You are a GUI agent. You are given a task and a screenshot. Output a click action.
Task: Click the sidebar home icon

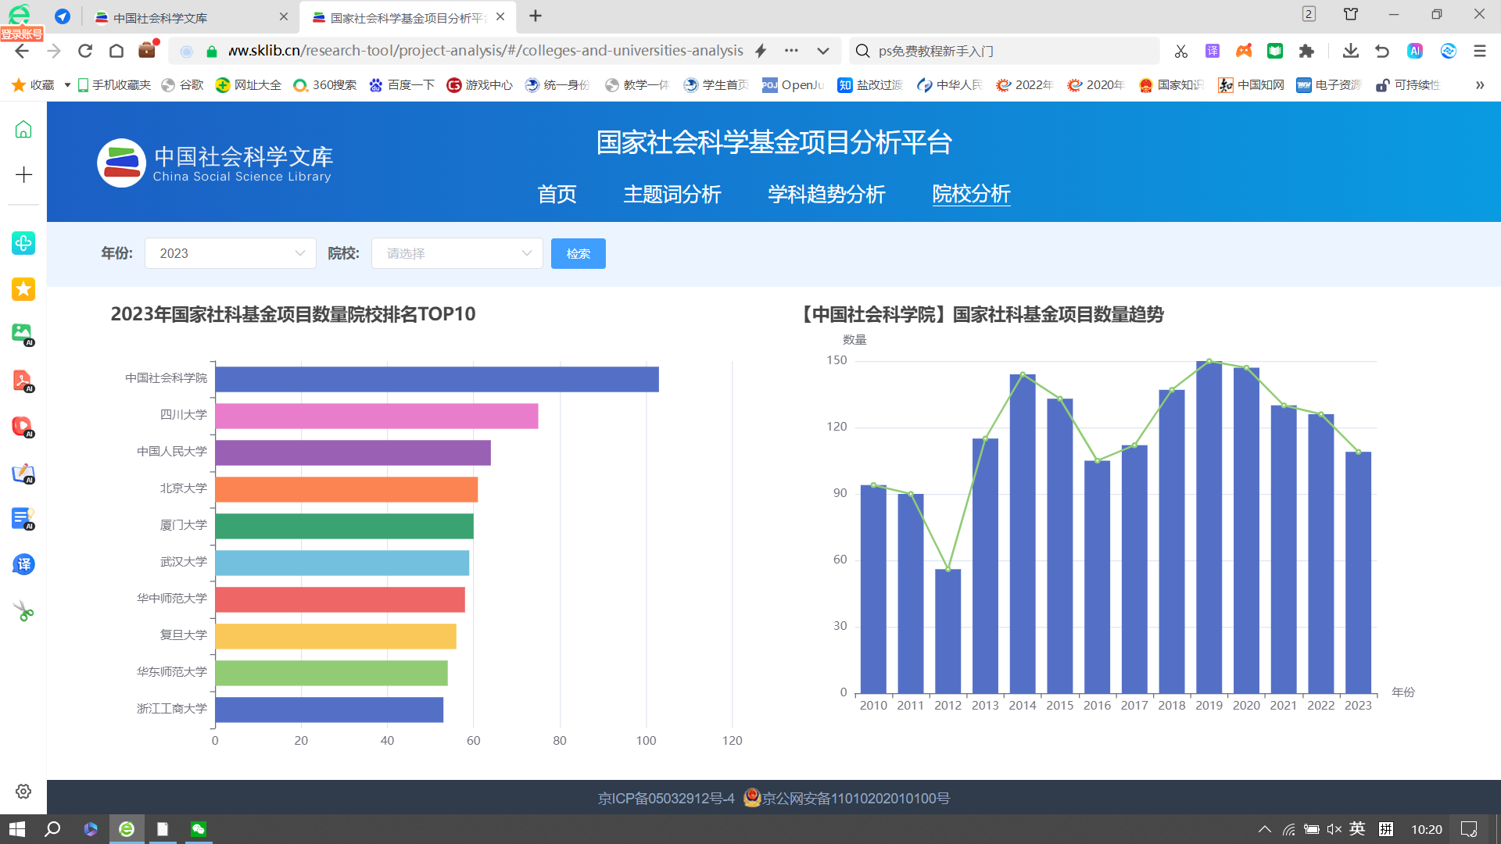pyautogui.click(x=23, y=129)
